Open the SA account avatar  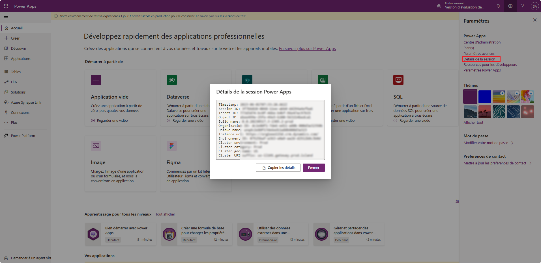pos(534,6)
